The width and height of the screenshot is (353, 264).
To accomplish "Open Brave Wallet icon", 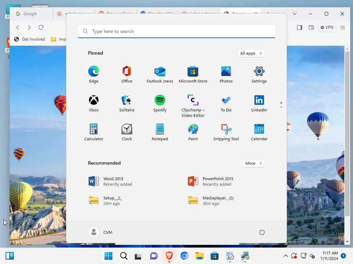I will [x=311, y=27].
